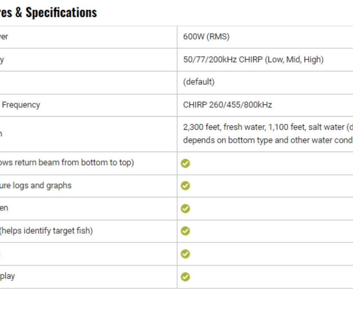The height and width of the screenshot is (309, 353).
Task: Select the 600W (RMS) value
Action: click(x=206, y=37)
